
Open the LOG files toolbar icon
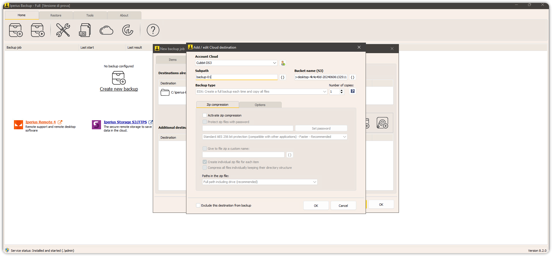pyautogui.click(x=85, y=30)
